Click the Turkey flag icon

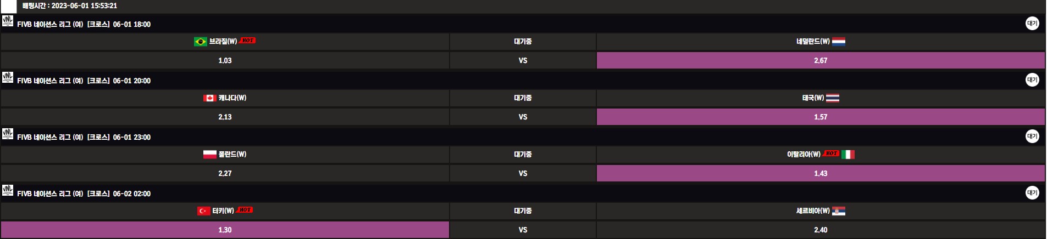coord(203,211)
